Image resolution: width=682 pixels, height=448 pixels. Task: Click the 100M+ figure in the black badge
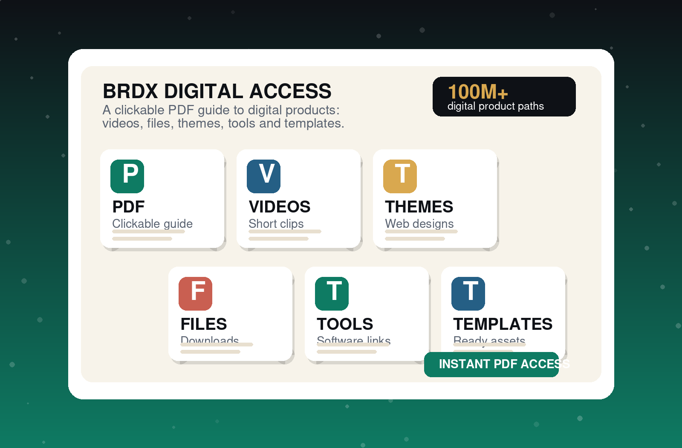pos(478,92)
